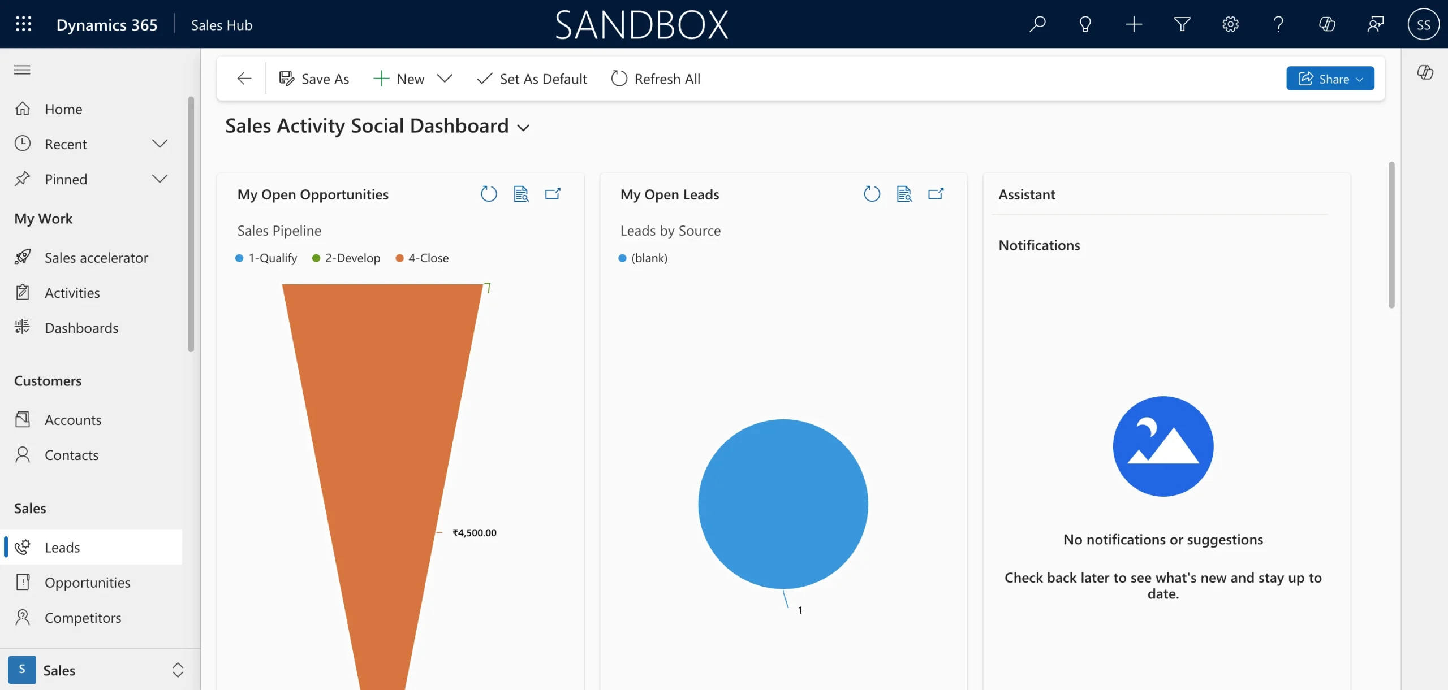
Task: Expand the My Open Opportunities chart
Action: pyautogui.click(x=553, y=194)
